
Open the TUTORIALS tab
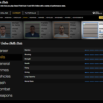click(x=30, y=13)
